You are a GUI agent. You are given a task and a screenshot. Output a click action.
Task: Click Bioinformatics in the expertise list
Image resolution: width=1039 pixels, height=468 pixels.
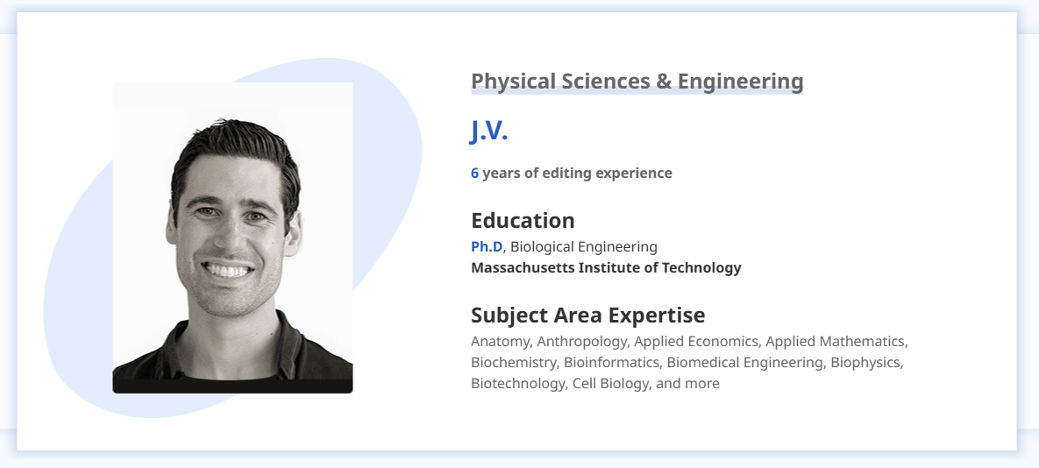tap(610, 362)
